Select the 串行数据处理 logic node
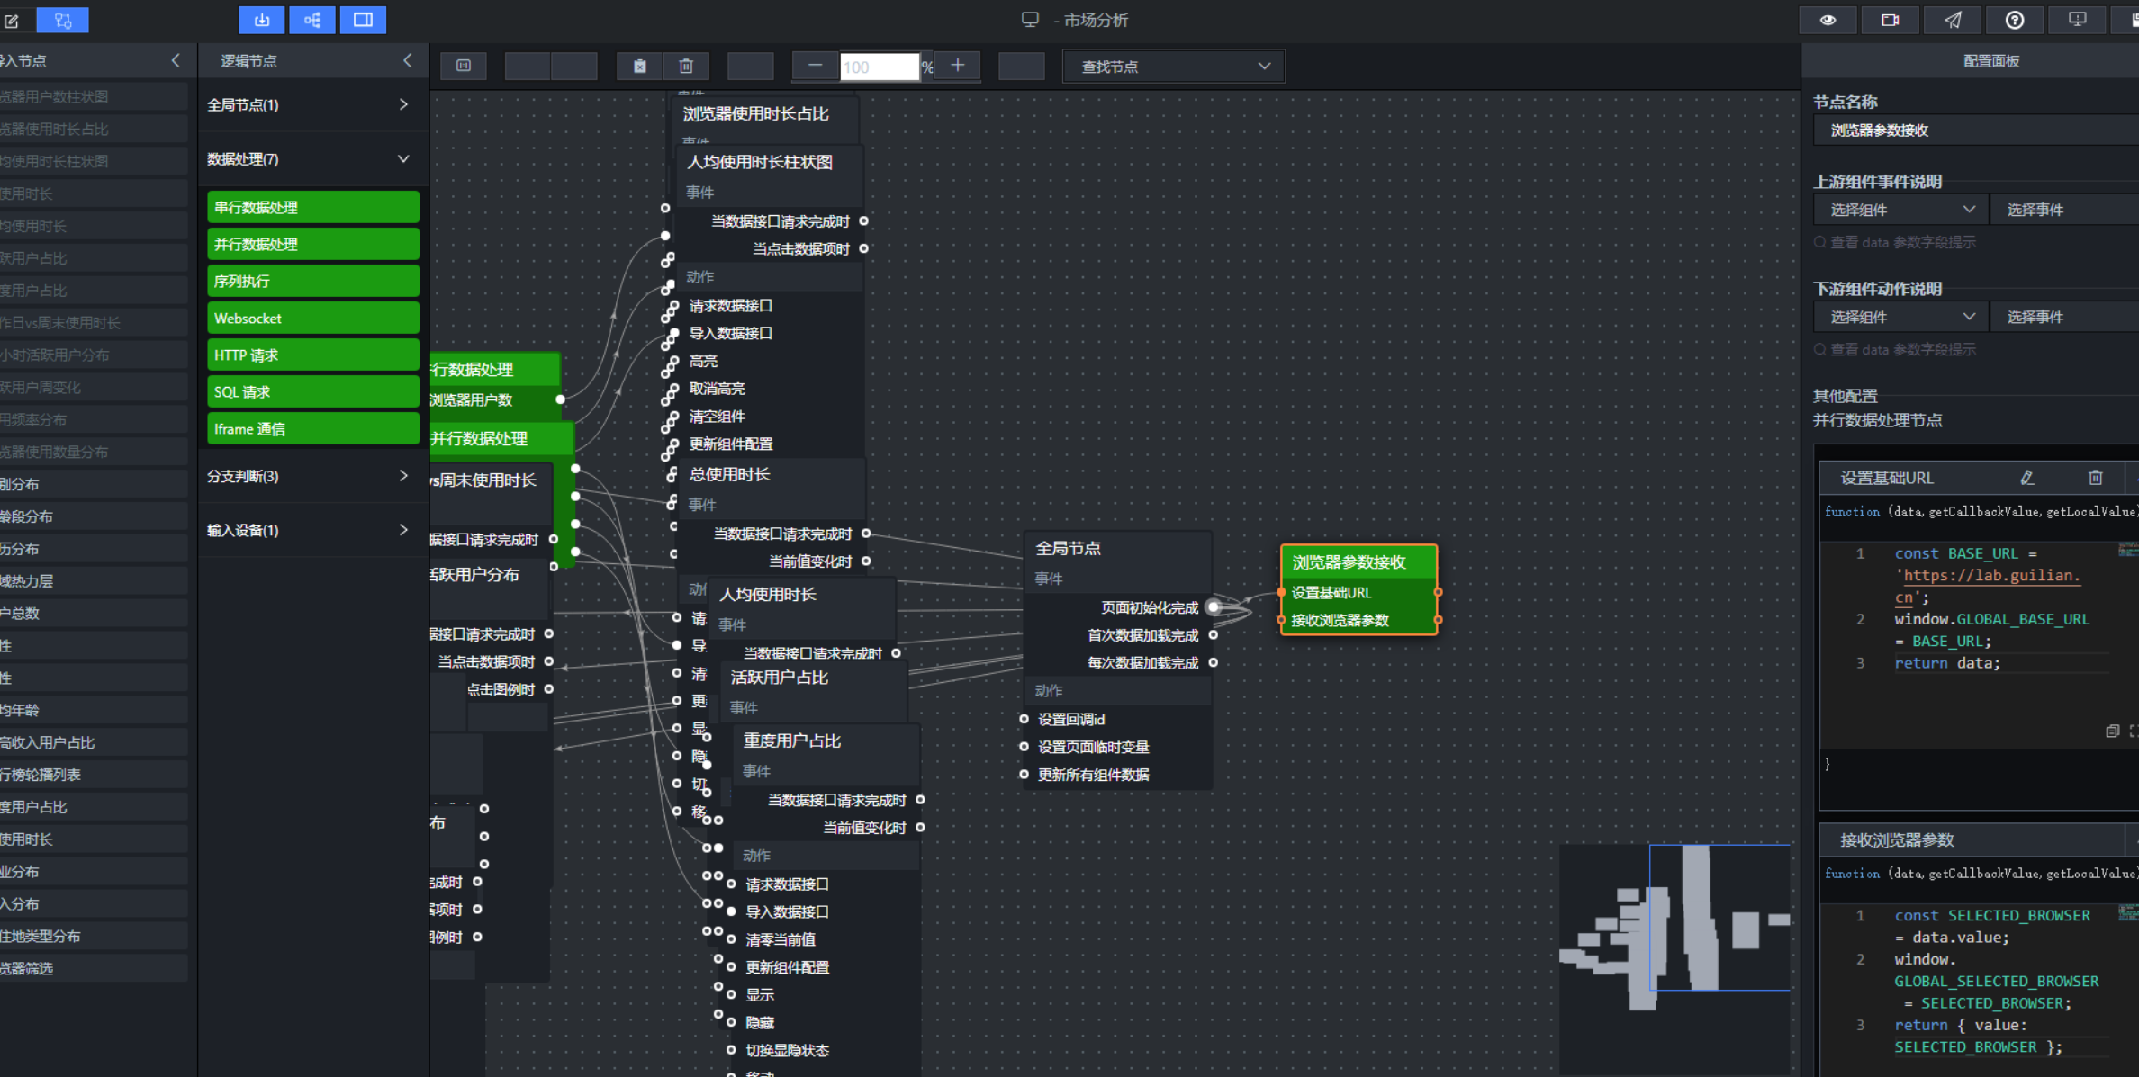Image resolution: width=2139 pixels, height=1077 pixels. click(313, 207)
